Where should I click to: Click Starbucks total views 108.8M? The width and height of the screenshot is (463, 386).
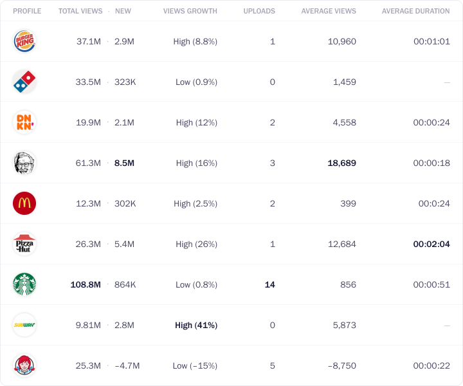pos(86,284)
